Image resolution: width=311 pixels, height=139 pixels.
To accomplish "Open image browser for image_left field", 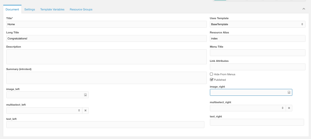I will pos(85,95).
